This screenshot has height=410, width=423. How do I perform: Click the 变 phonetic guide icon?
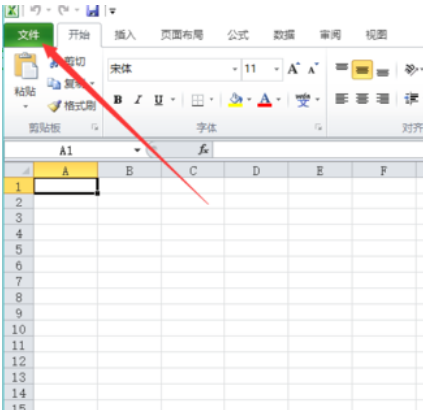(x=303, y=100)
